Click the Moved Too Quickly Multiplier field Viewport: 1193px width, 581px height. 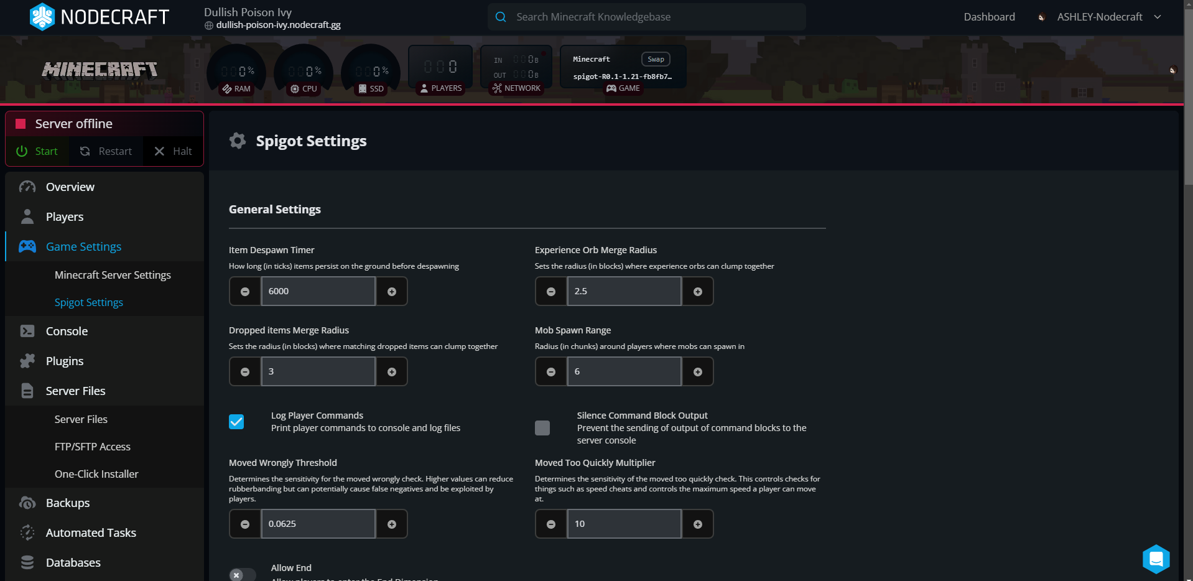pyautogui.click(x=624, y=524)
